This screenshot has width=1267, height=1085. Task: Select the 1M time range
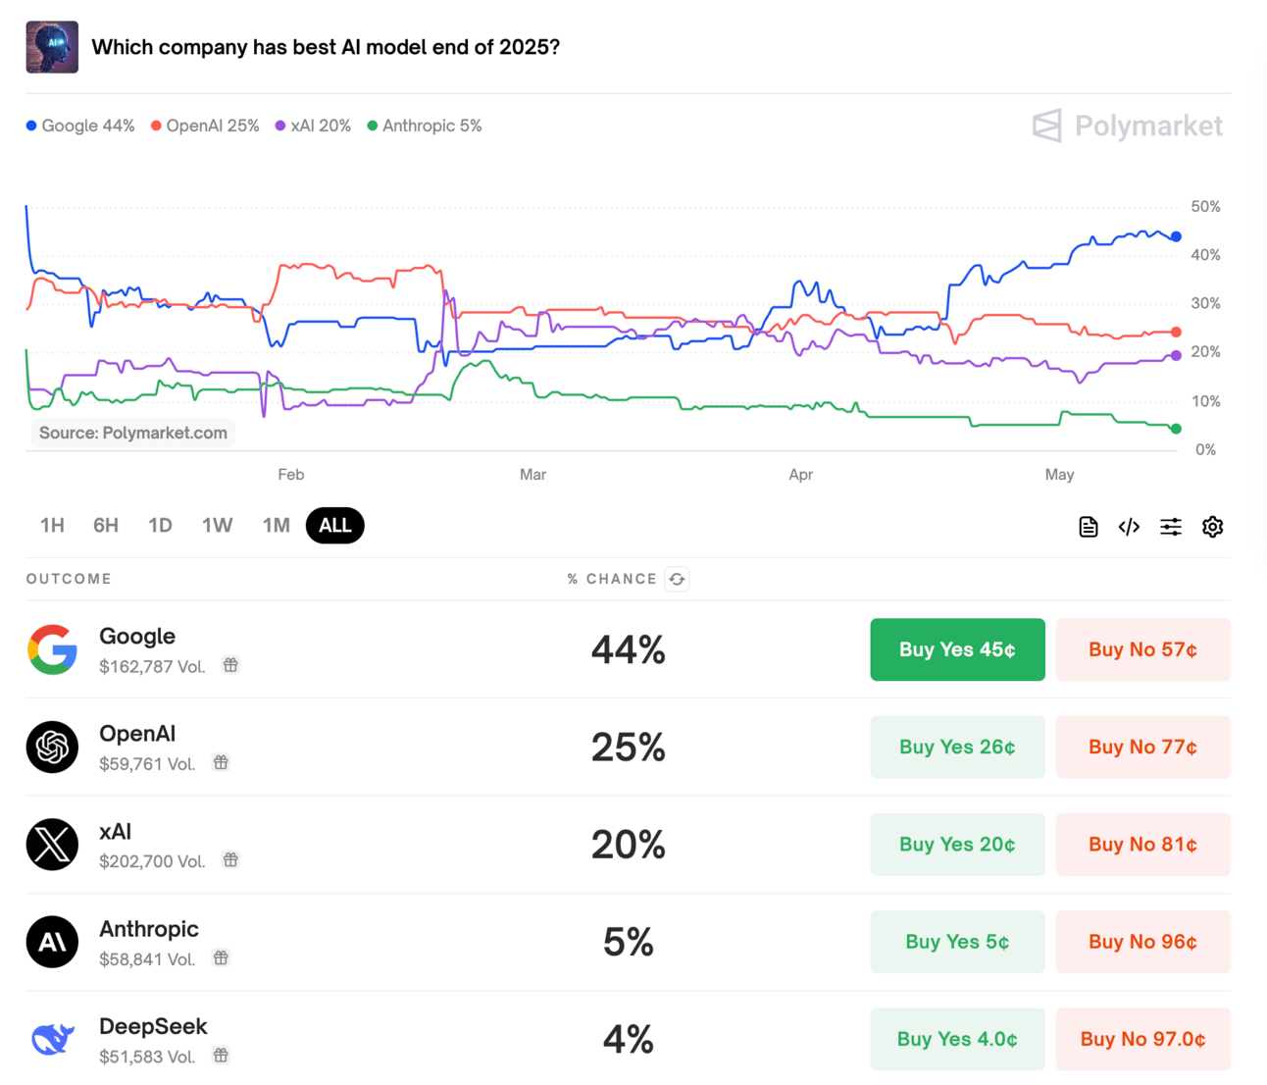(x=276, y=526)
